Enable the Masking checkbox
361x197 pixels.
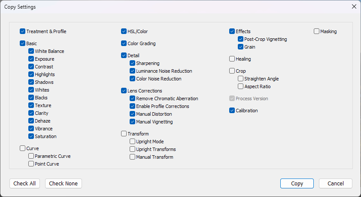pyautogui.click(x=316, y=31)
